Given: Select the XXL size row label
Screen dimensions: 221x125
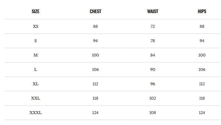Looking at the screenshot, I should [x=36, y=98].
